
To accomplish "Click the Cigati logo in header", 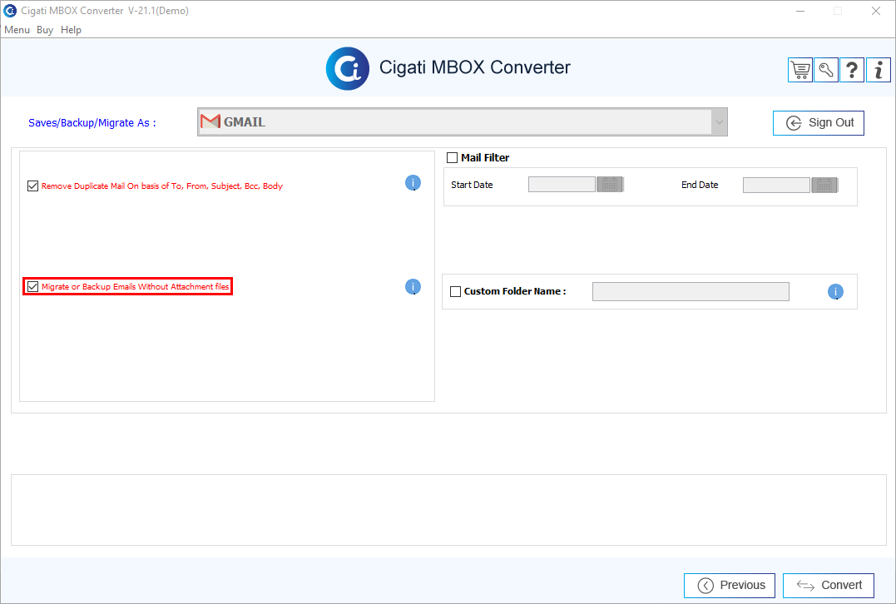I will coord(348,68).
